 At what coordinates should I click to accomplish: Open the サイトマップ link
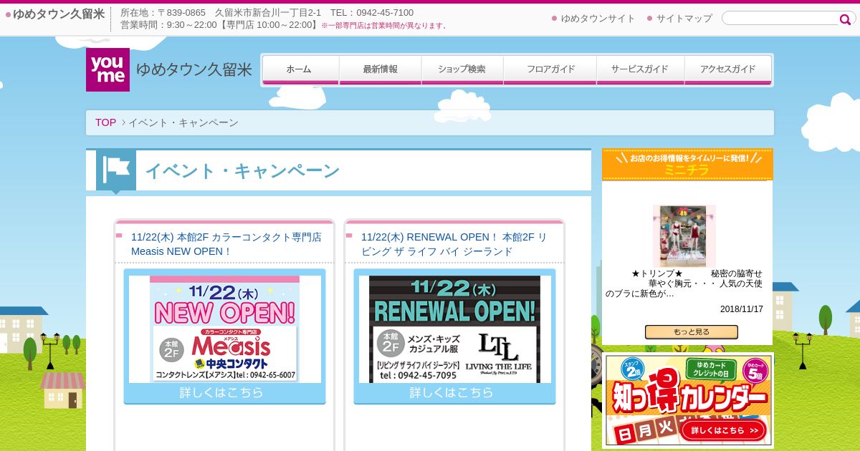pyautogui.click(x=684, y=19)
